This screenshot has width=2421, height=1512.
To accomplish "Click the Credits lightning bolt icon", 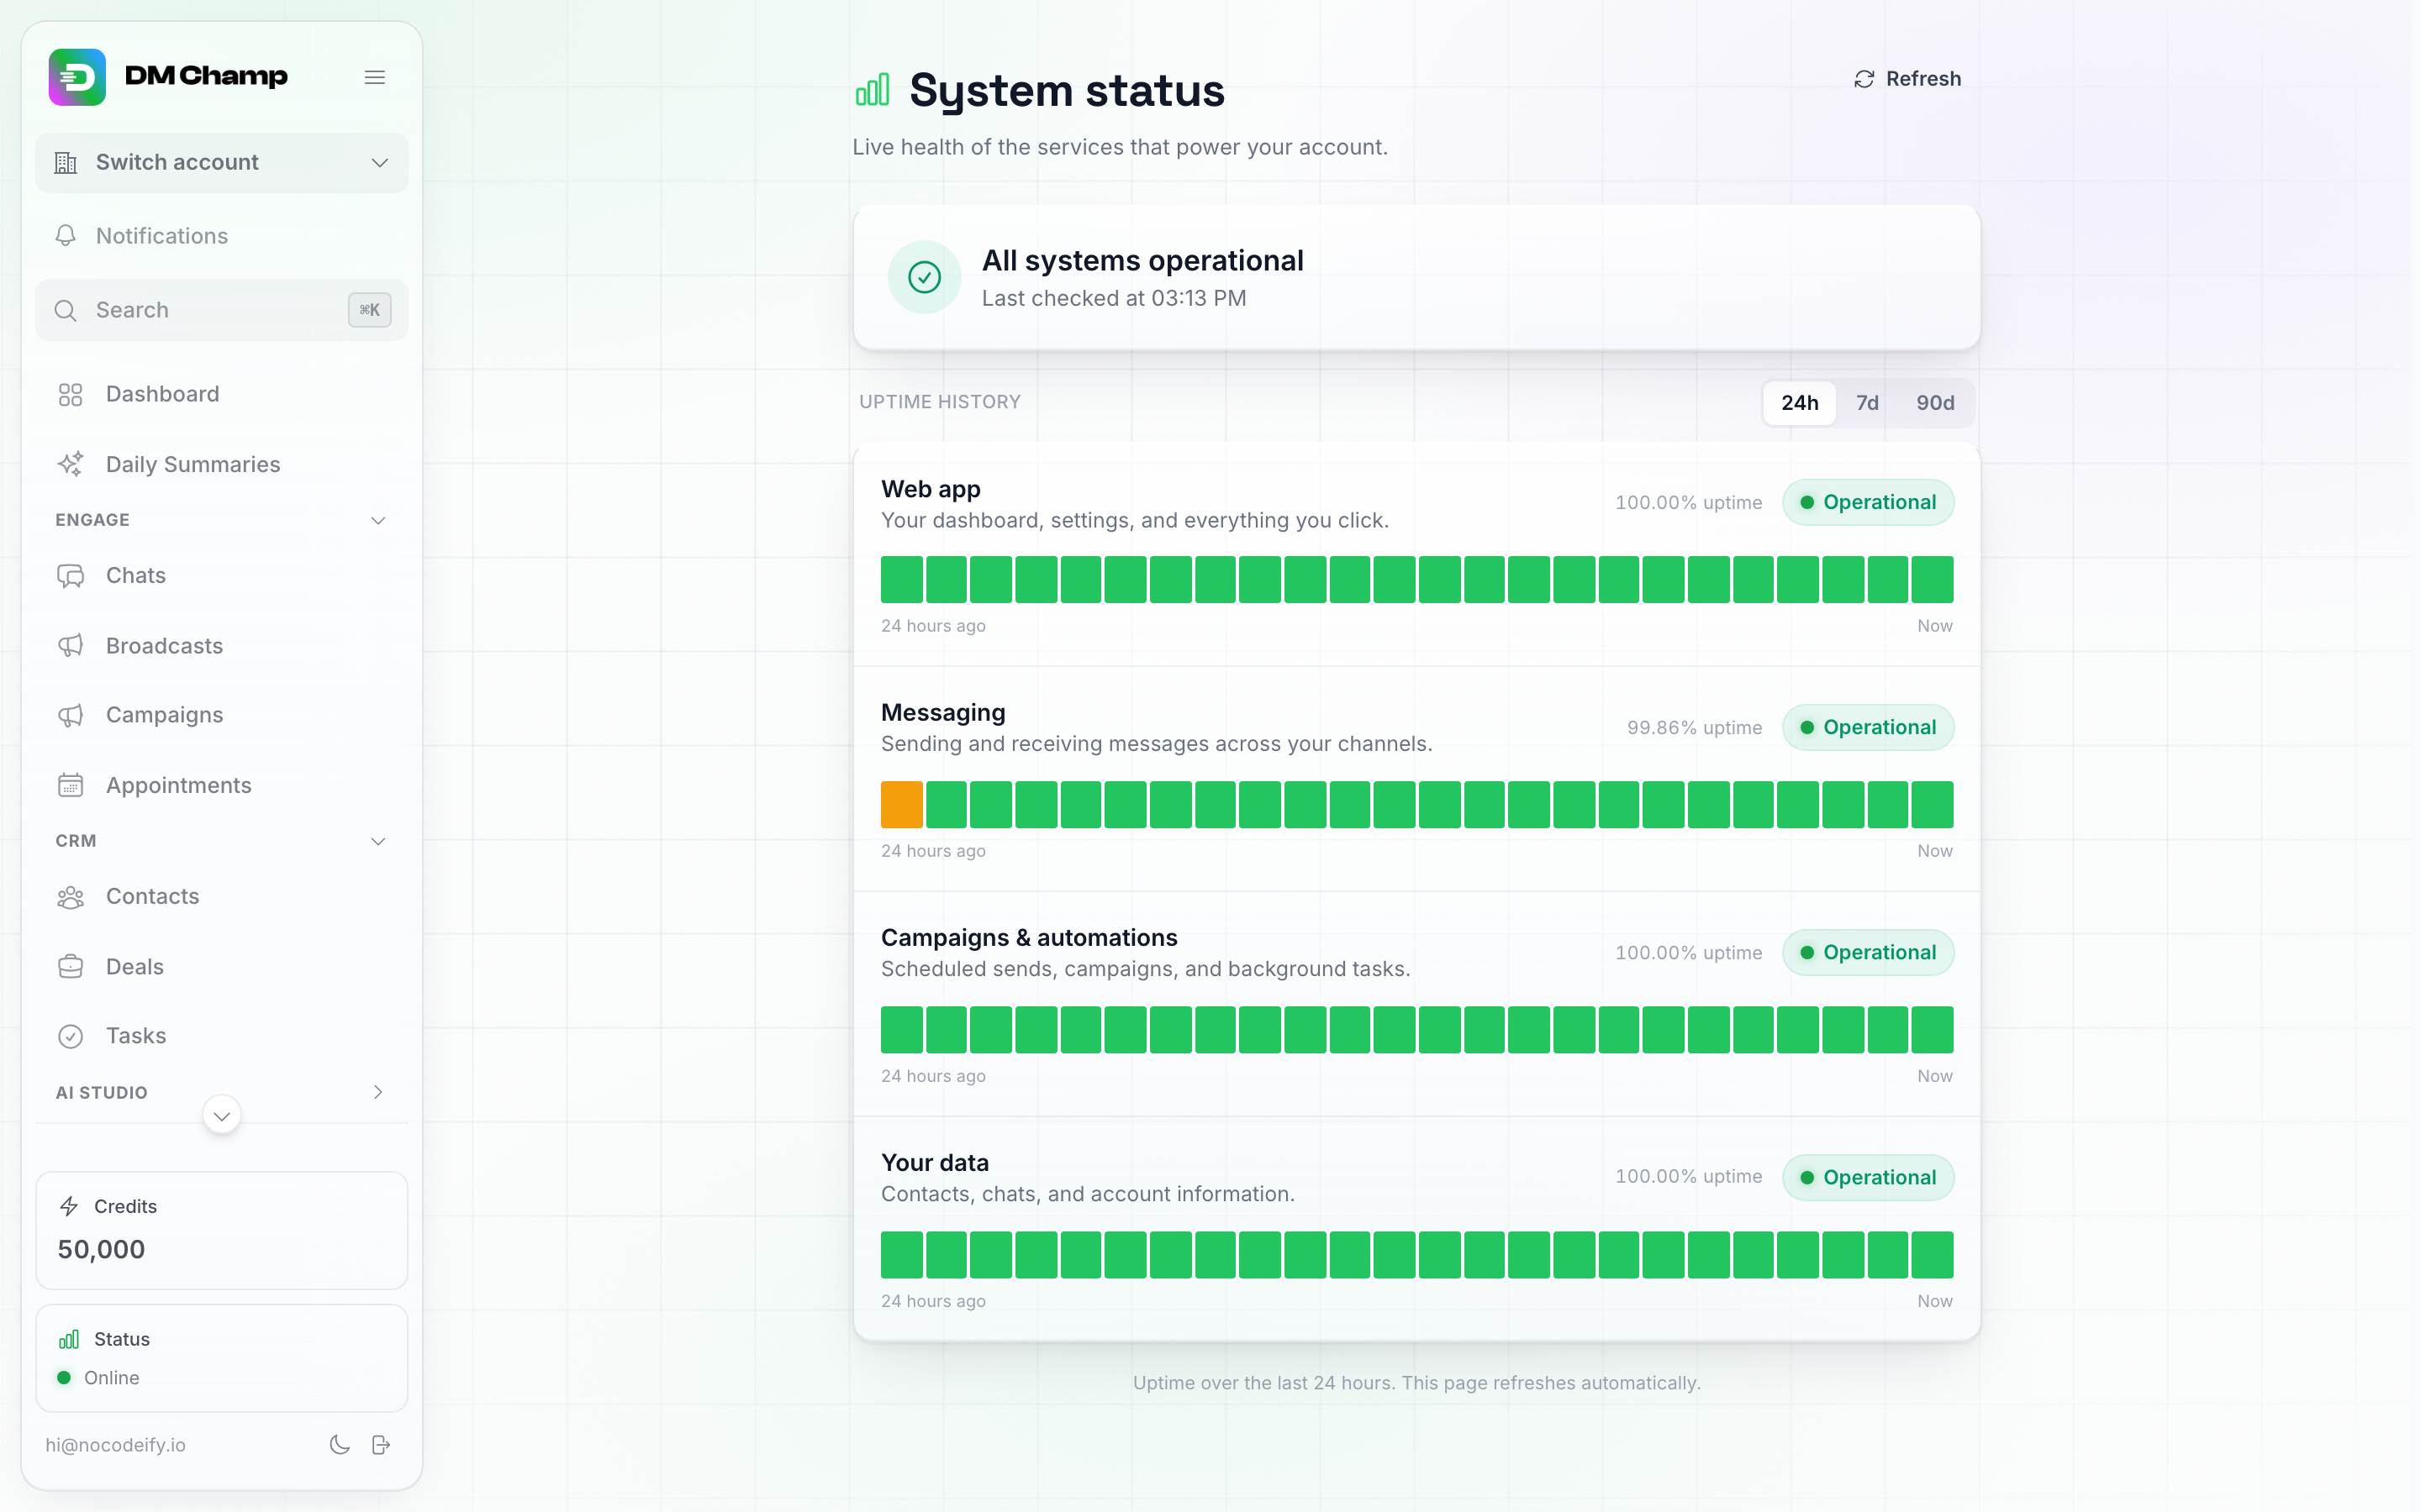I will (x=69, y=1206).
